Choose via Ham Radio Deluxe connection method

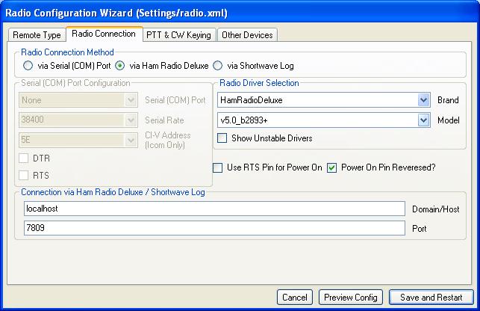119,65
